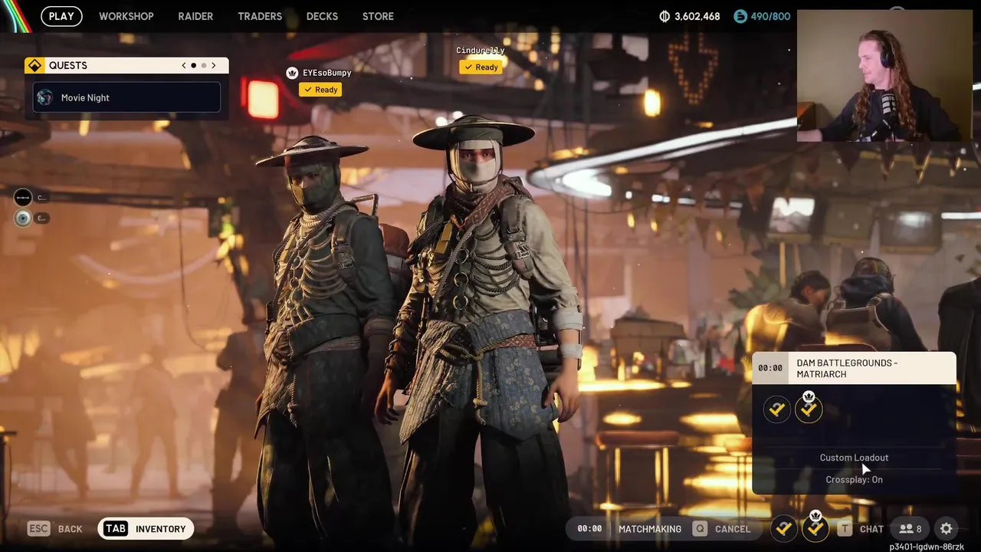Viewport: 981px width, 552px height.
Task: Click the streamer webcam overlay
Action: point(884,75)
